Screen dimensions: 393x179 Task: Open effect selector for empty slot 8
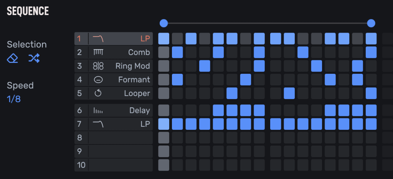(121, 138)
